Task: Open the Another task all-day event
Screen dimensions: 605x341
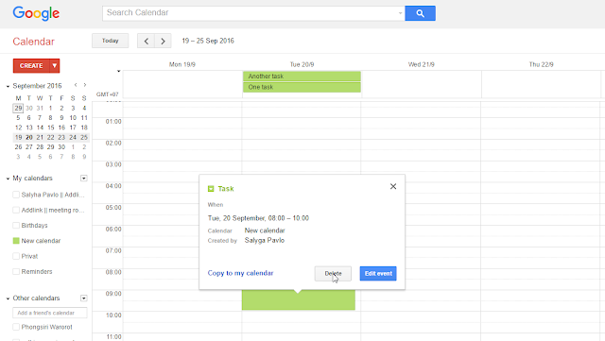Action: tap(302, 76)
